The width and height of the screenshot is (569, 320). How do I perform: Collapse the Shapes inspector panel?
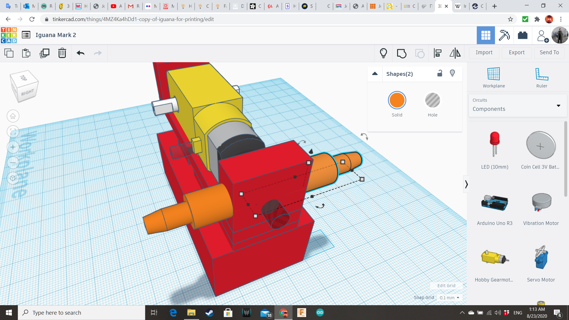pos(375,74)
